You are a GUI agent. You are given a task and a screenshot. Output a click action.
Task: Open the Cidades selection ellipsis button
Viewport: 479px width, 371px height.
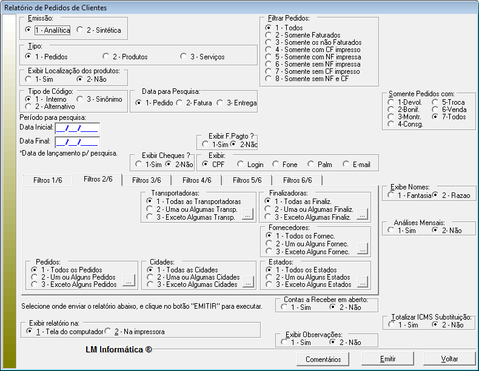(x=247, y=281)
